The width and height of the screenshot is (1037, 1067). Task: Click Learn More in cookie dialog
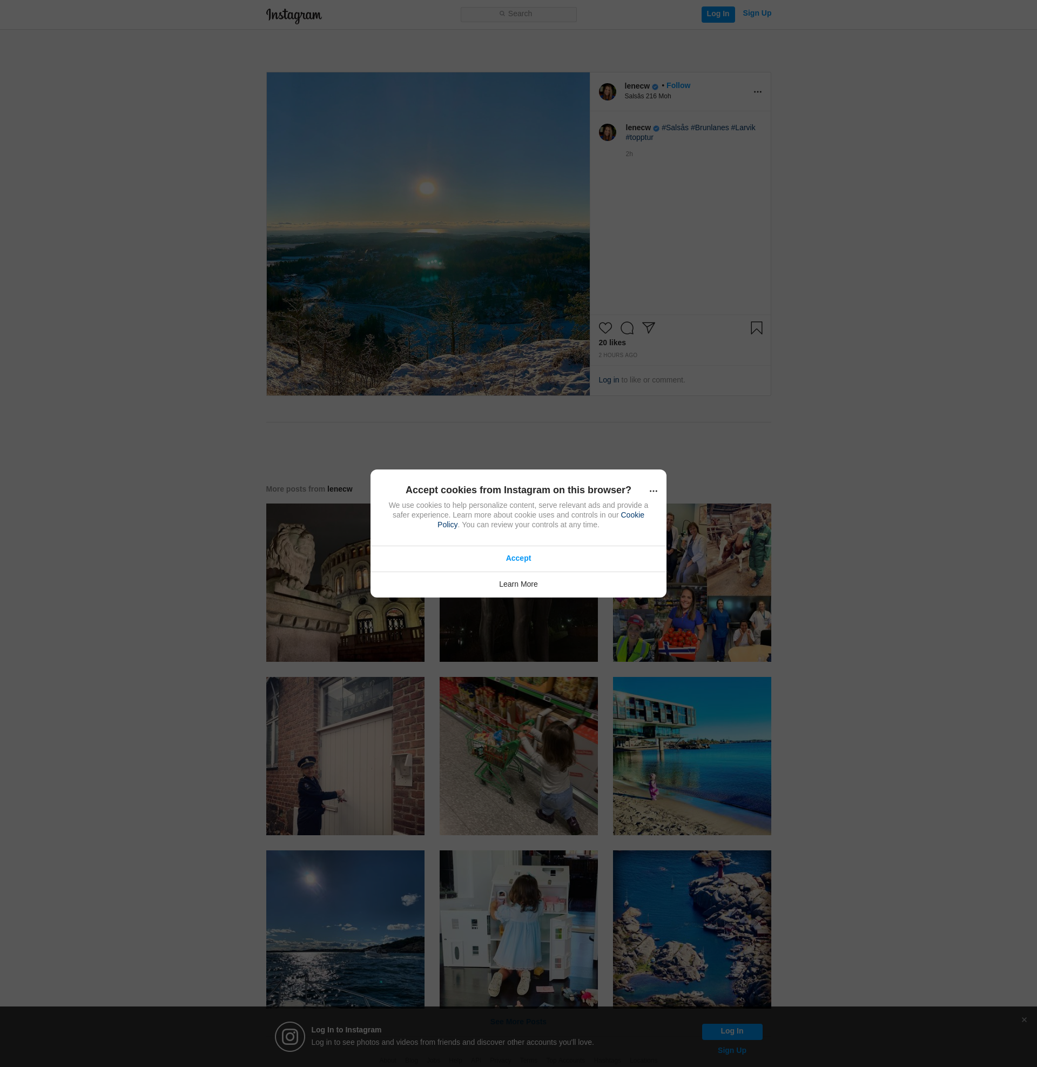(518, 584)
